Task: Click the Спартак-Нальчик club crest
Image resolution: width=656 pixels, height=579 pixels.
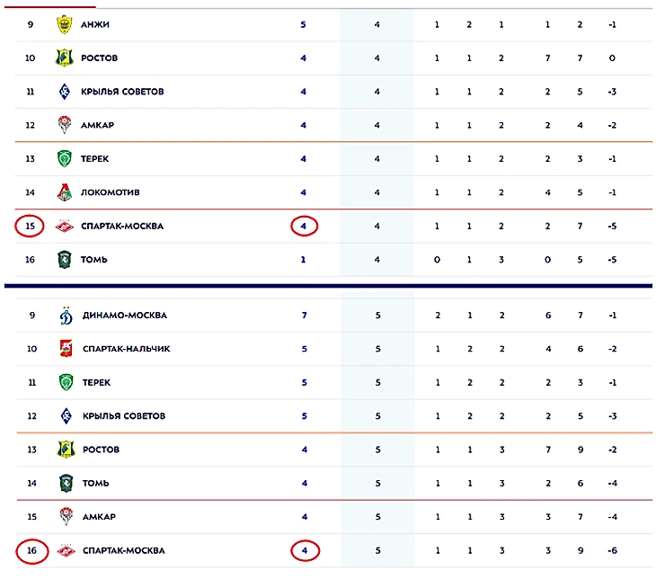Action: (x=65, y=349)
